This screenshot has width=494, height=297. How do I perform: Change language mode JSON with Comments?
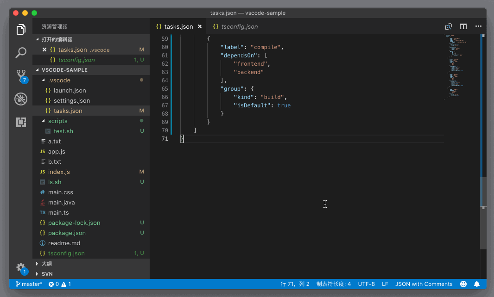[424, 284]
